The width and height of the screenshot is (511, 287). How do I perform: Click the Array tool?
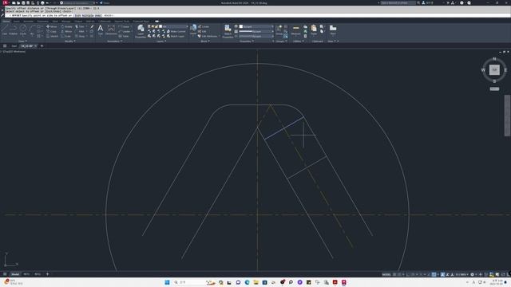click(80, 36)
